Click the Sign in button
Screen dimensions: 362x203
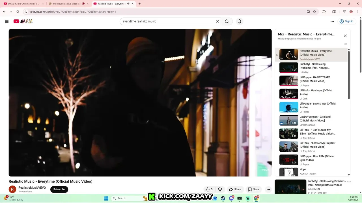click(346, 21)
